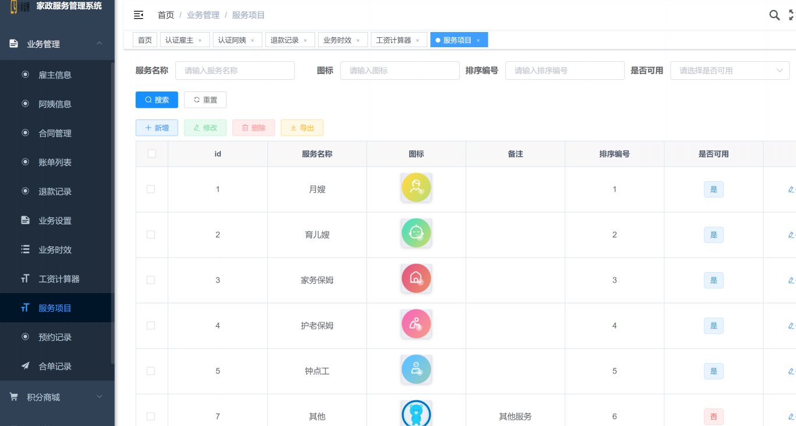
Task: Close the 服务项目 tab
Action: pos(478,40)
